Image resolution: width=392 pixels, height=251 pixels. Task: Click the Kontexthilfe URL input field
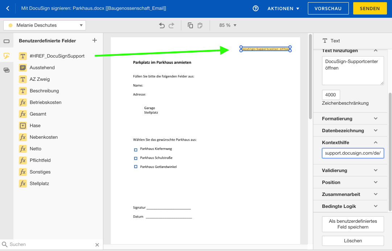coord(352,153)
